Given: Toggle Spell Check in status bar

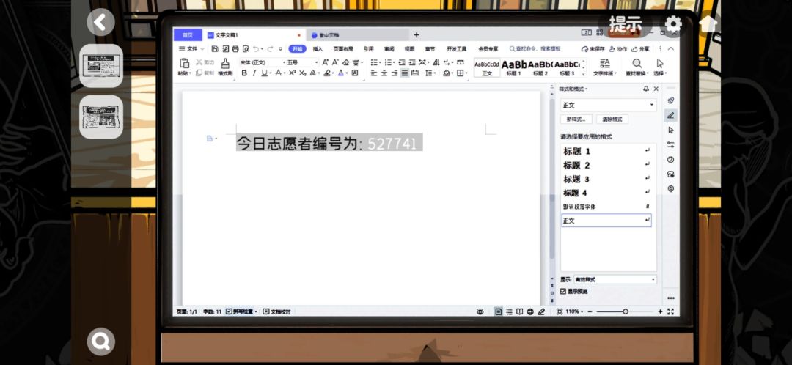Looking at the screenshot, I should 241,312.
